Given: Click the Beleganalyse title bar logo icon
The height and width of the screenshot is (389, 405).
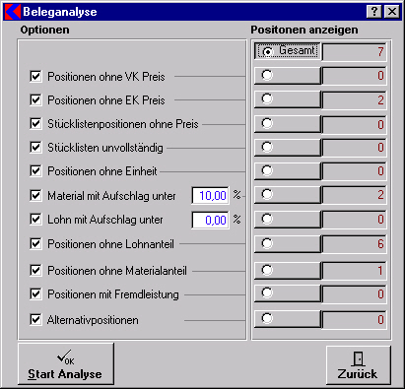Looking at the screenshot, I should tap(13, 12).
